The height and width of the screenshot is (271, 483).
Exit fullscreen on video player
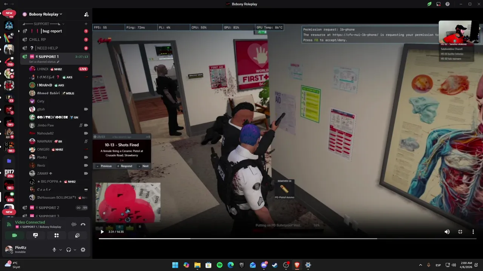point(460,232)
